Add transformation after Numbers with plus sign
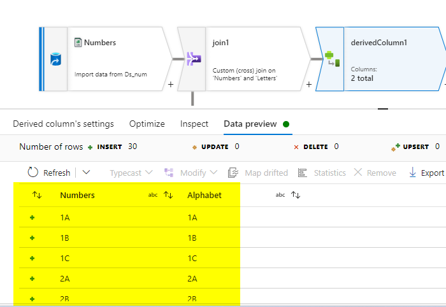This screenshot has width=446, height=307. point(171,85)
